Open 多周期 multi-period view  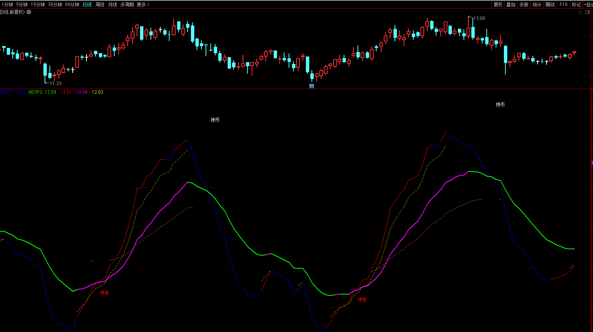[127, 4]
